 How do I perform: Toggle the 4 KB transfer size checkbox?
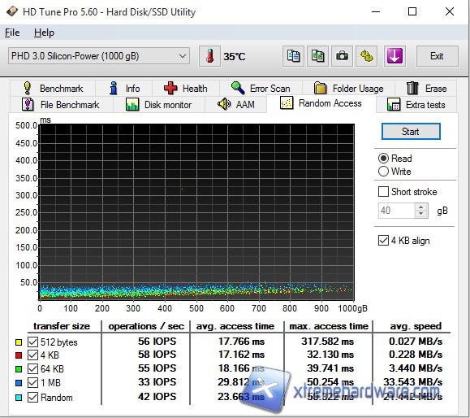click(x=32, y=355)
